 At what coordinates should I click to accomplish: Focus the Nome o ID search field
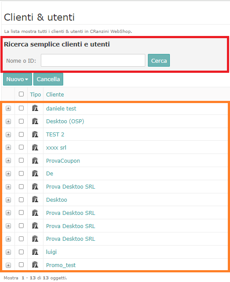pyautogui.click(x=93, y=61)
